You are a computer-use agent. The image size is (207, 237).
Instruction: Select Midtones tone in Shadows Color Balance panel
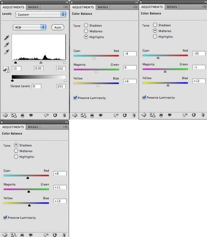click(16, 151)
